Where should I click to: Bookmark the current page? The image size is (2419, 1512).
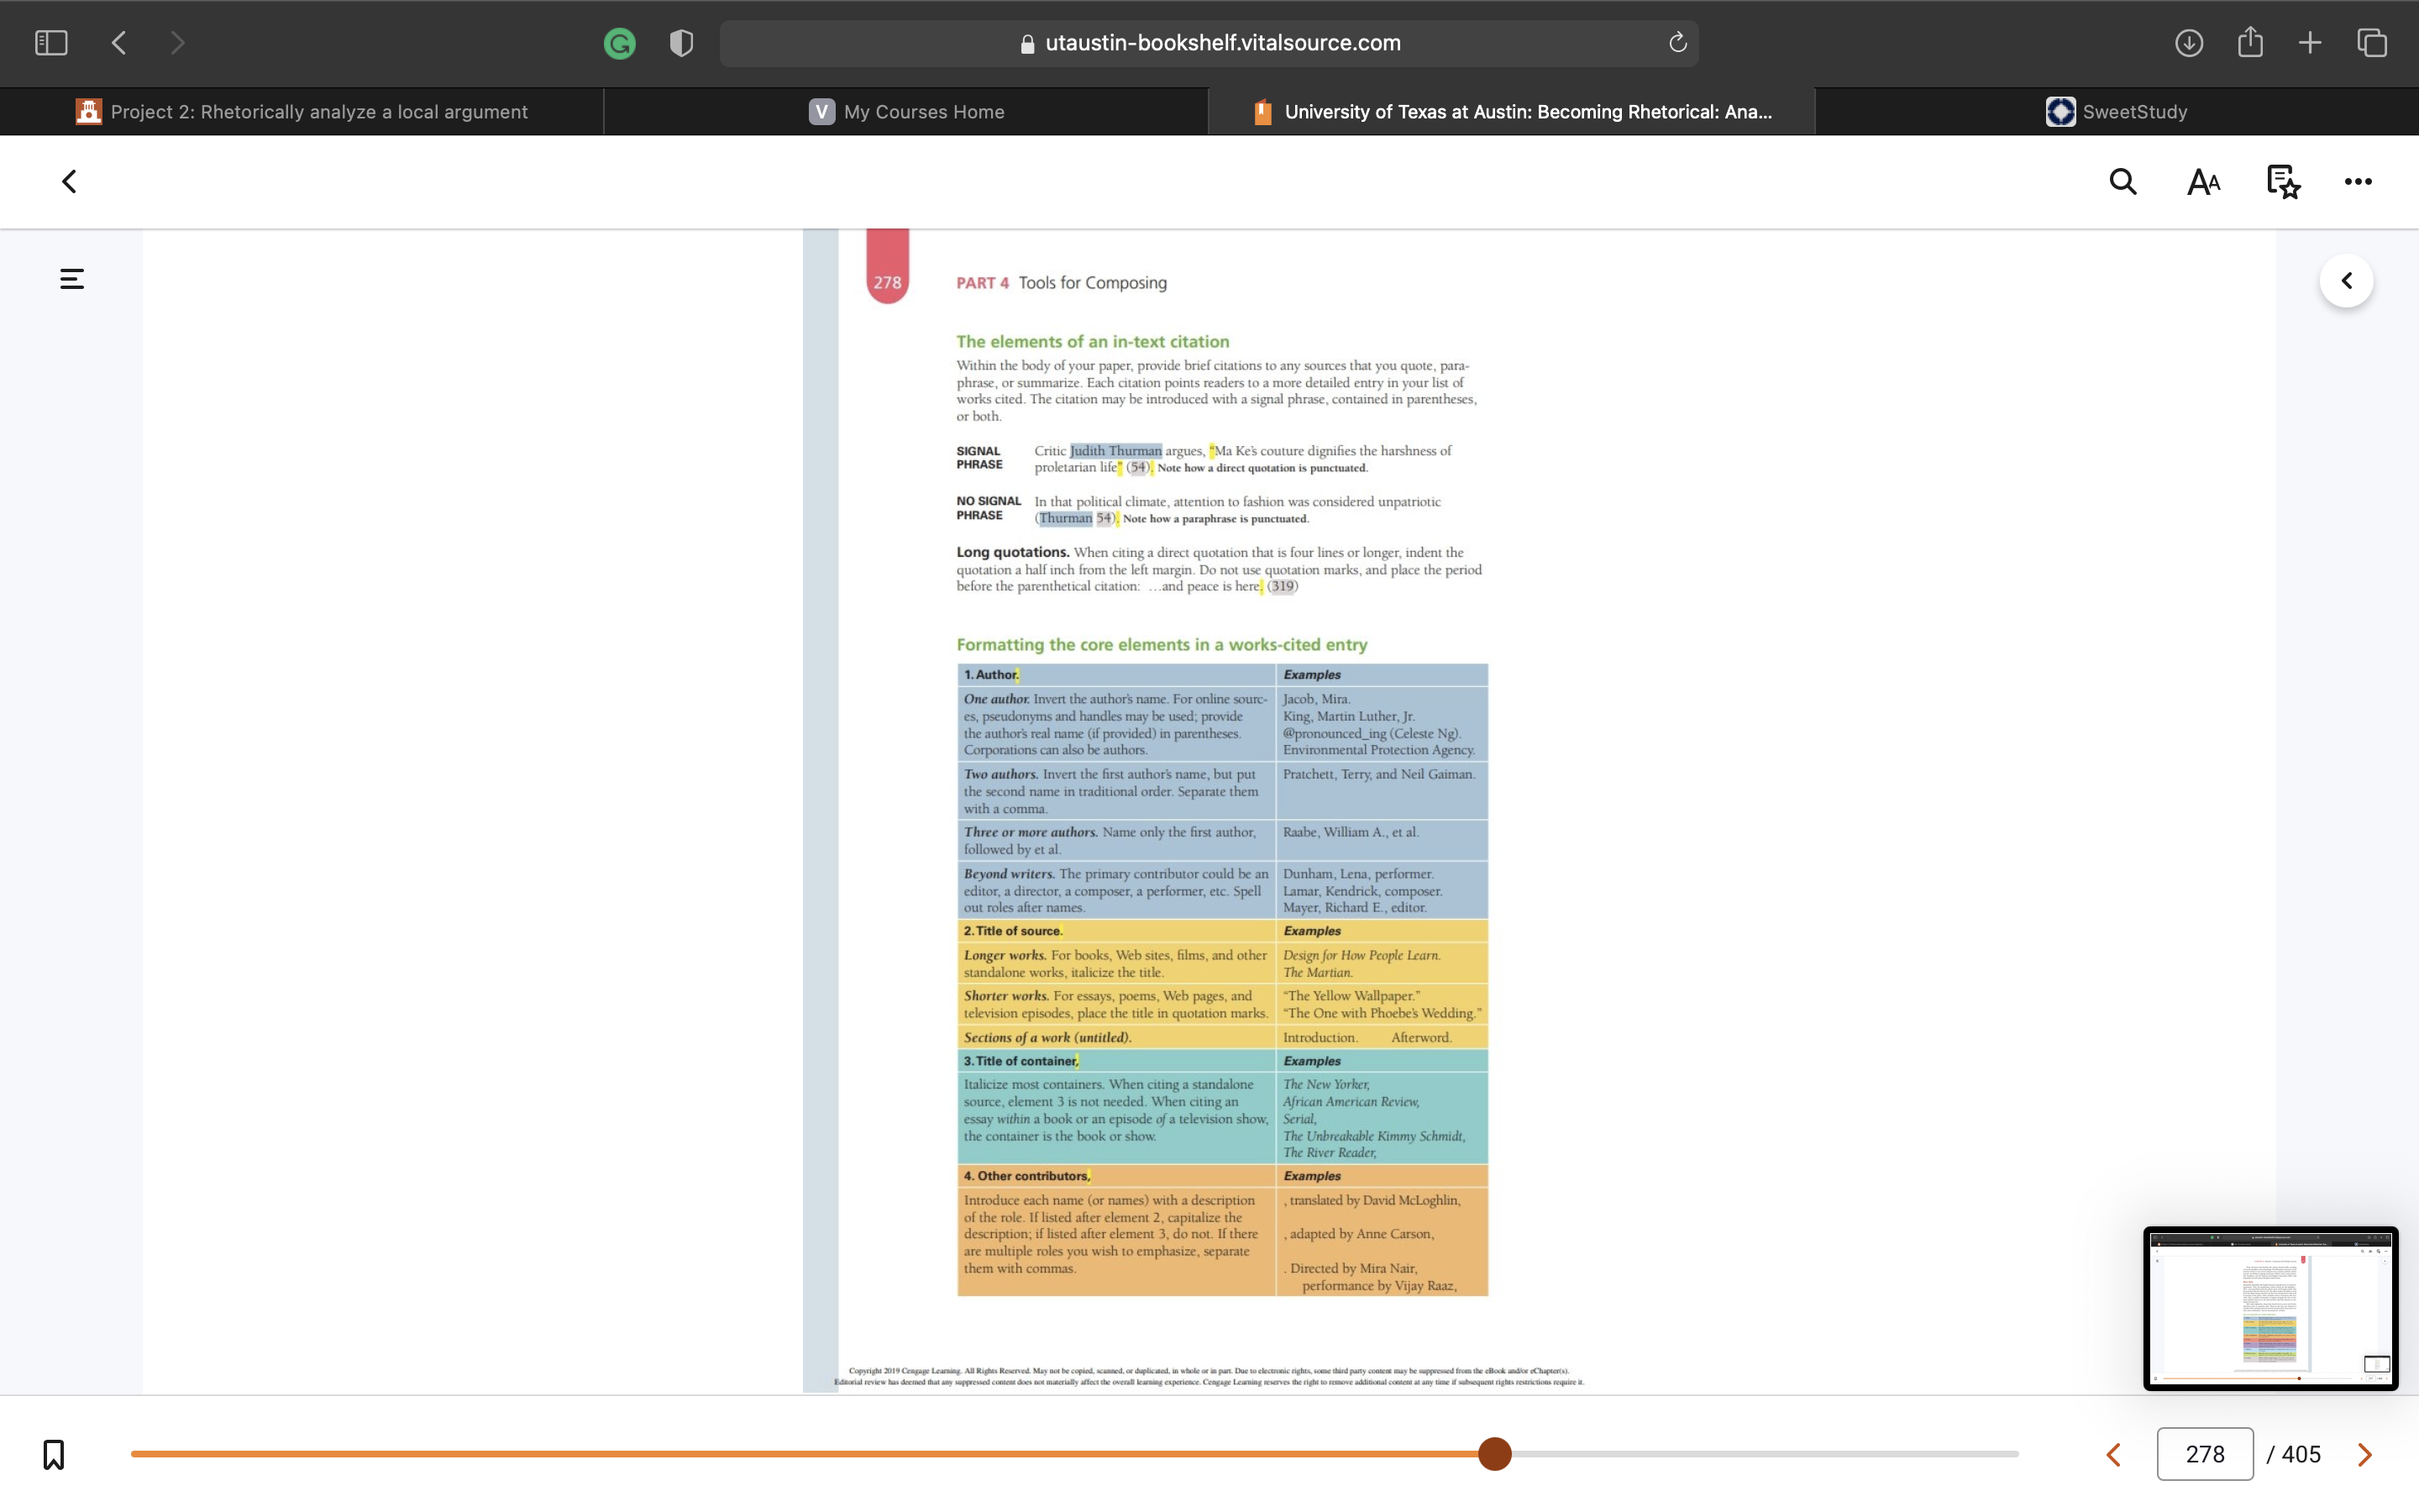[54, 1454]
